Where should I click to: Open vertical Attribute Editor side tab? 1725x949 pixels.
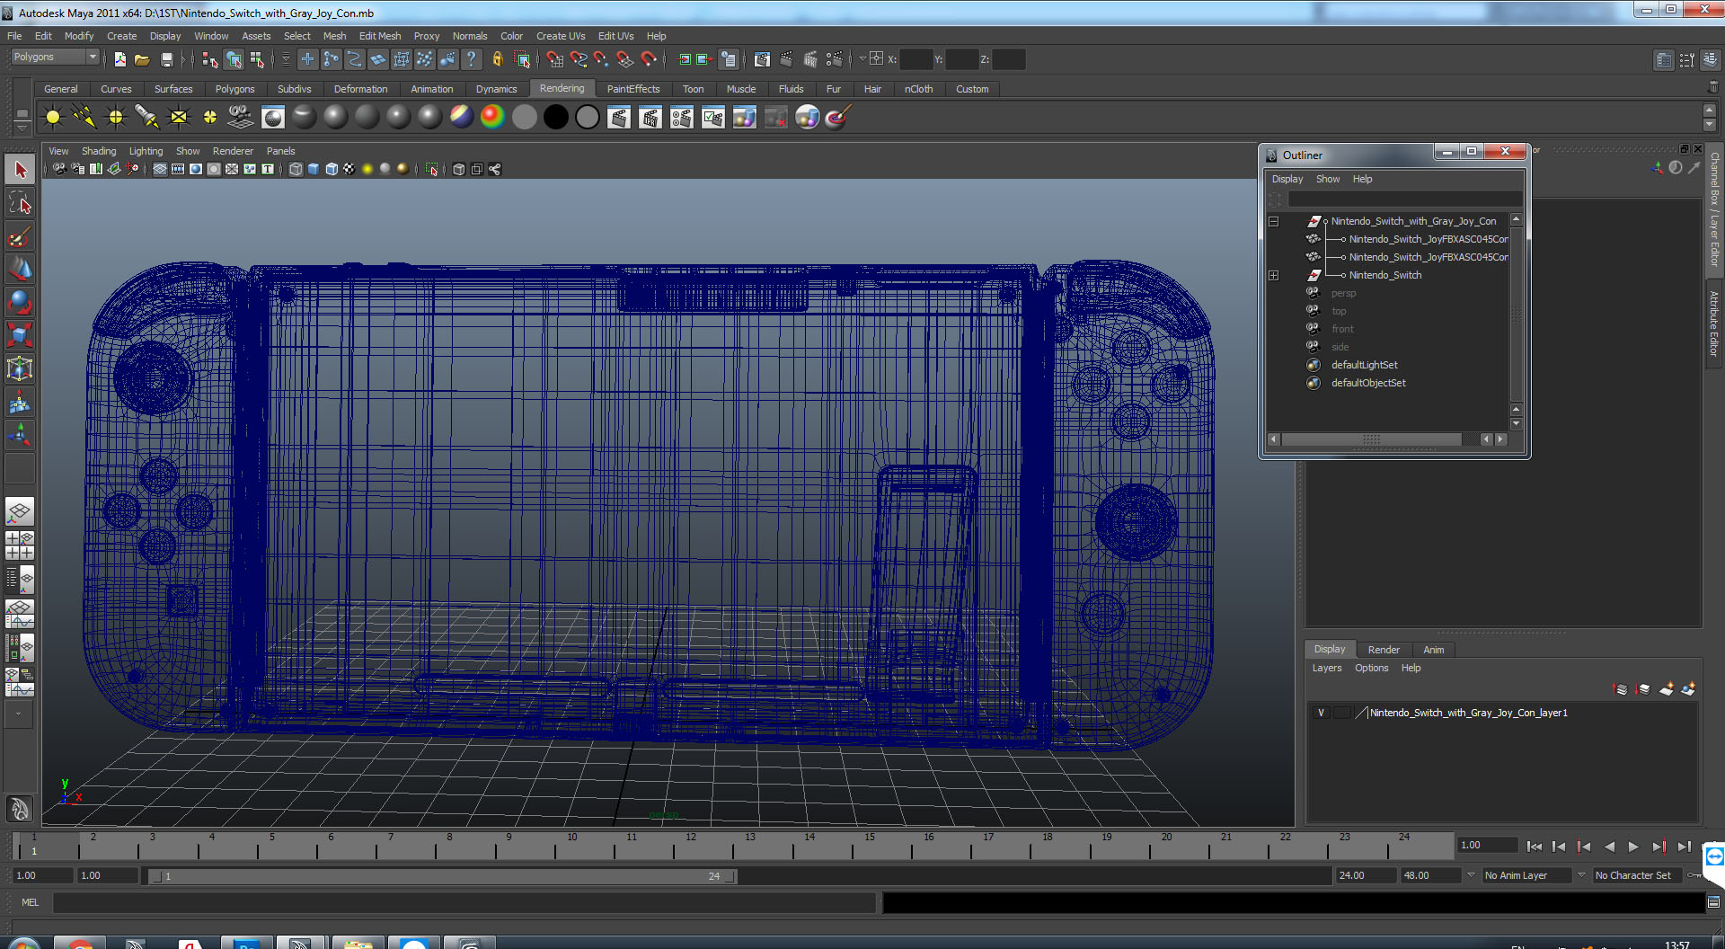pyautogui.click(x=1714, y=324)
